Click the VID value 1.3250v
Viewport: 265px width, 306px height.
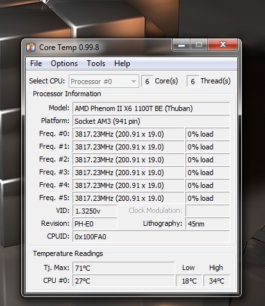pos(95,211)
